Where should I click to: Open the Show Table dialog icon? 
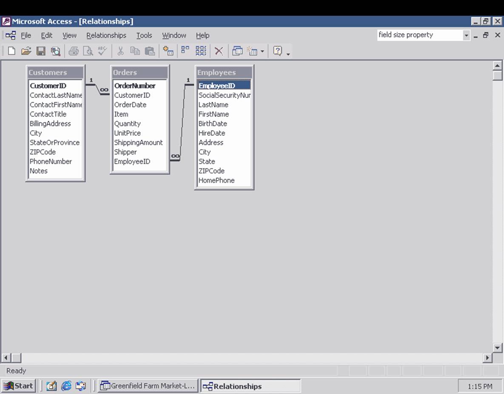click(168, 51)
